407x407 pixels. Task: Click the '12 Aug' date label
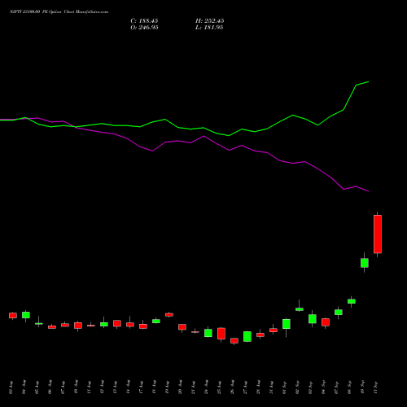103,387
